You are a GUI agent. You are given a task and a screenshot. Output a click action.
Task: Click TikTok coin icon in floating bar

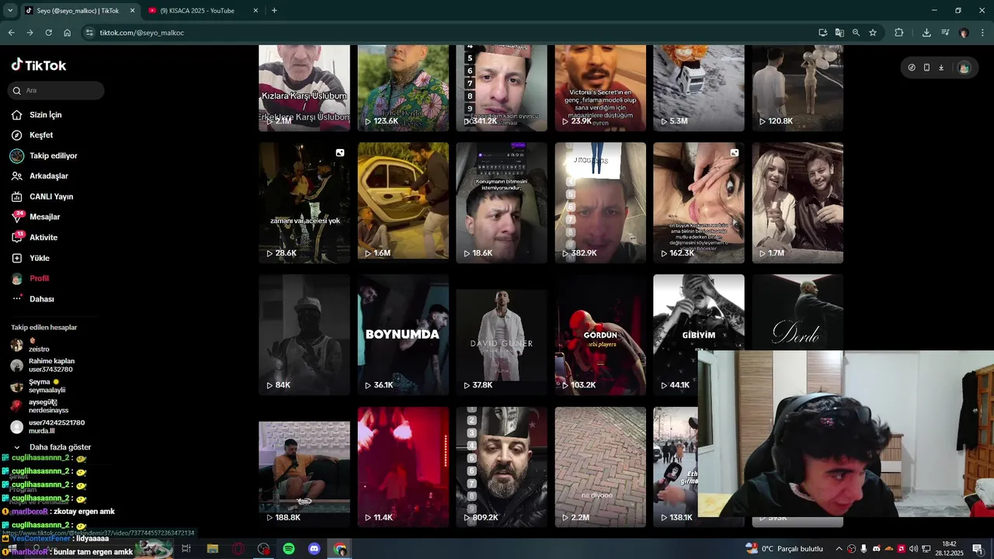912,68
